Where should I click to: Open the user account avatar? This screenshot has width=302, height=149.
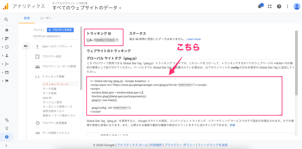(x=297, y=6)
